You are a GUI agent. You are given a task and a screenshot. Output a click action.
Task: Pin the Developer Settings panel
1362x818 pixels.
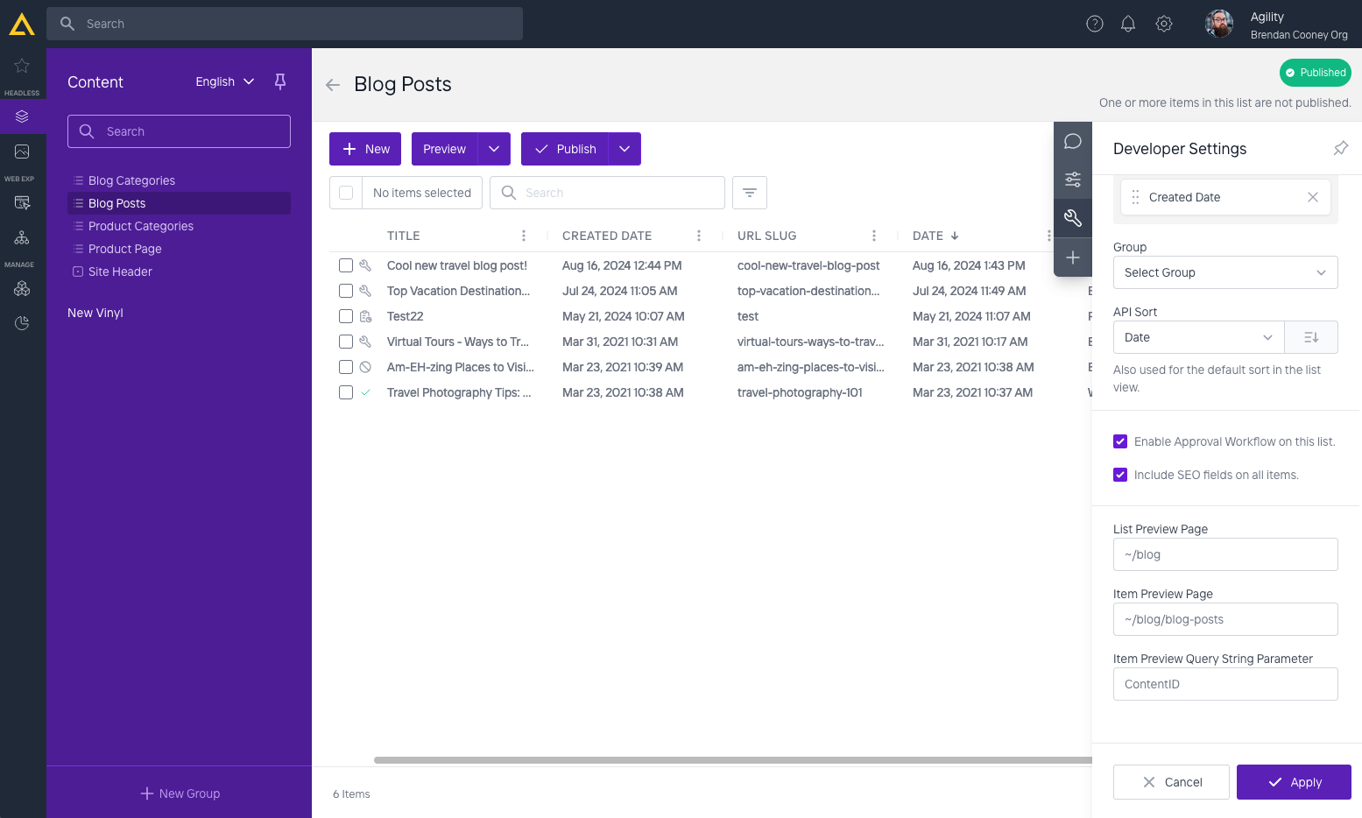1341,148
